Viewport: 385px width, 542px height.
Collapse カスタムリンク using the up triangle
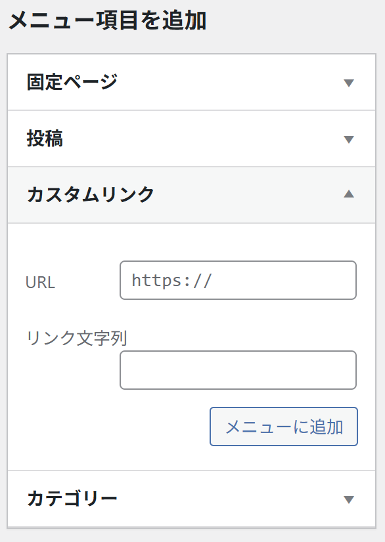coord(349,194)
